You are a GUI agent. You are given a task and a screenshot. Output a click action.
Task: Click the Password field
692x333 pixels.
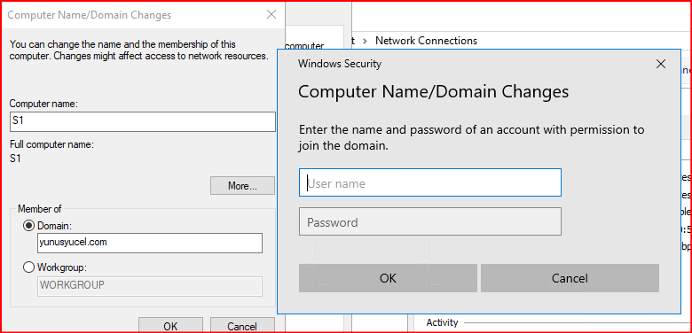click(x=430, y=221)
